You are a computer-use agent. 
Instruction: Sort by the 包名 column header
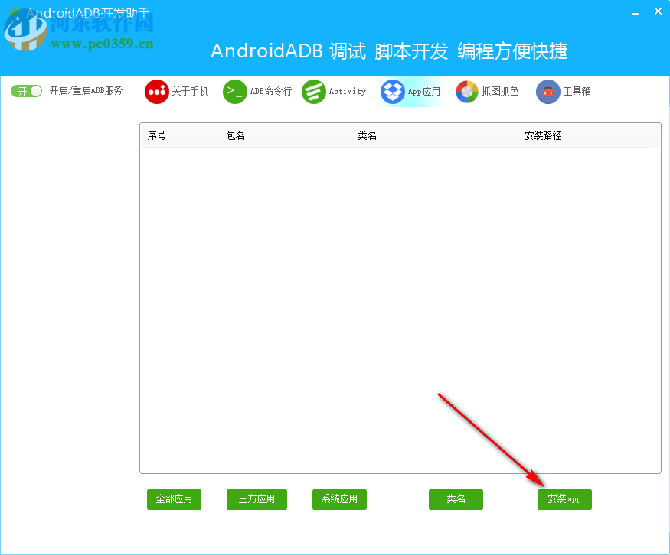(x=235, y=135)
